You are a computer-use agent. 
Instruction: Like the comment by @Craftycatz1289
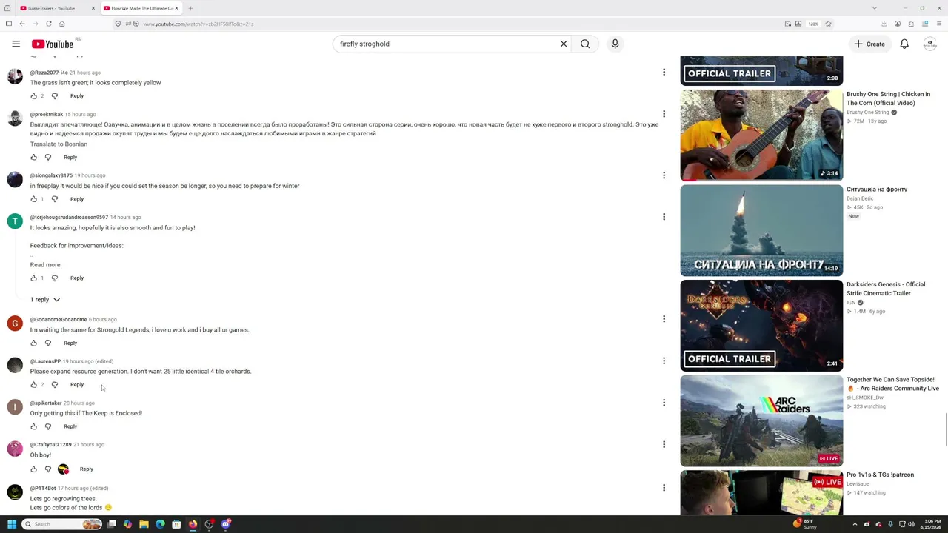click(33, 469)
